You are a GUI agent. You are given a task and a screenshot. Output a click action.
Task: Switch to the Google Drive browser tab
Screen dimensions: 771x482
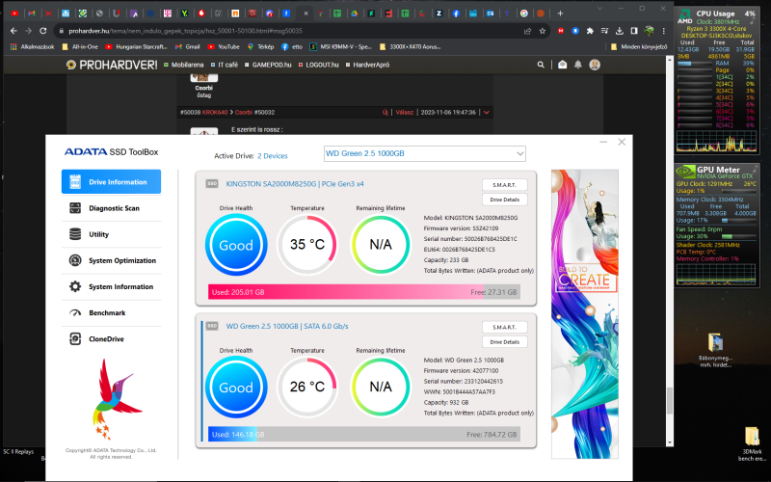tap(354, 13)
